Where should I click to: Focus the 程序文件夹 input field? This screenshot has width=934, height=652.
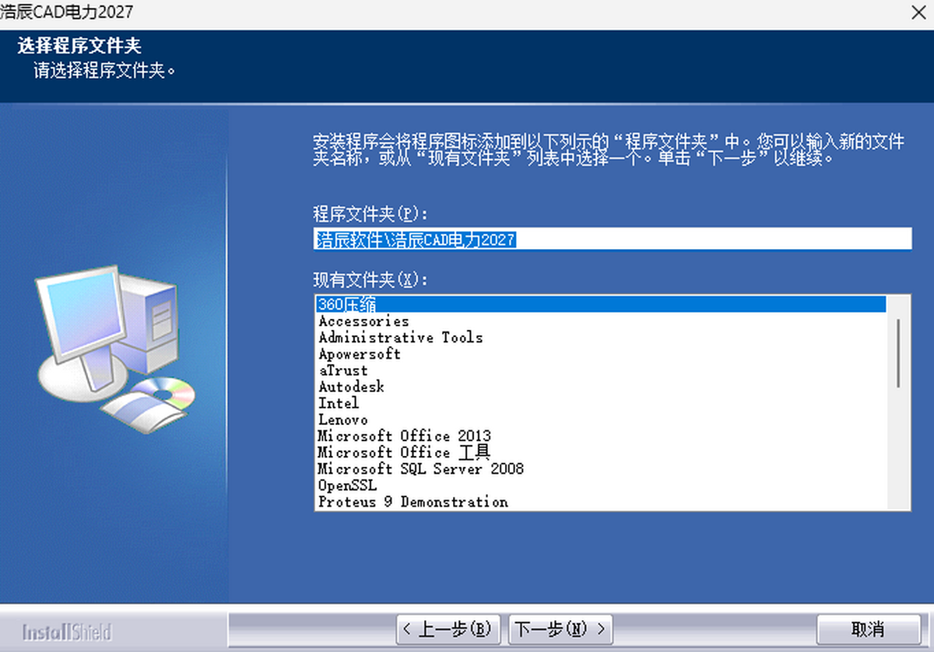click(612, 240)
